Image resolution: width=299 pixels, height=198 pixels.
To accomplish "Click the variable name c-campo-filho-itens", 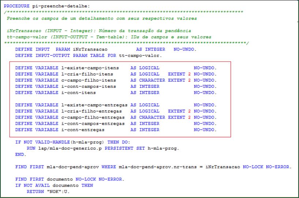I will click(x=88, y=81).
